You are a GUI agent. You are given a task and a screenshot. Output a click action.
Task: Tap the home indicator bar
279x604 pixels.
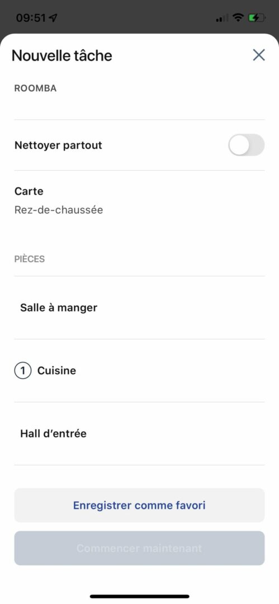140,596
